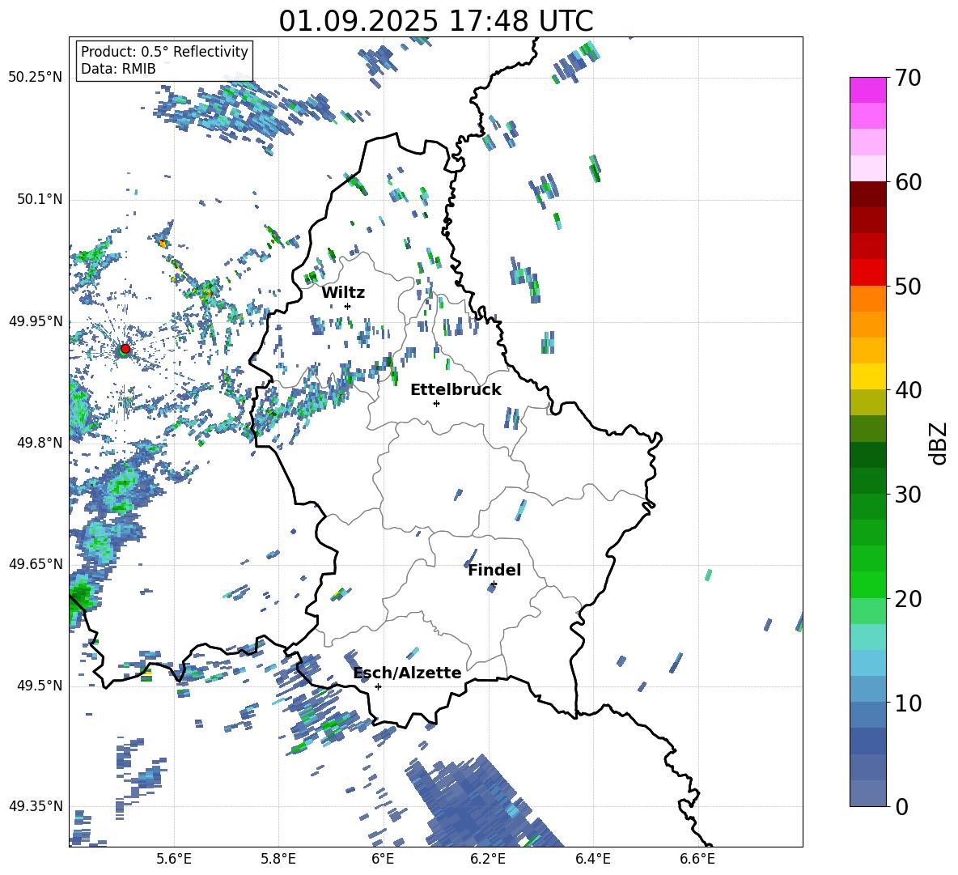
Task: Click the '49.8°N' latitude label
Action: pyautogui.click(x=40, y=443)
